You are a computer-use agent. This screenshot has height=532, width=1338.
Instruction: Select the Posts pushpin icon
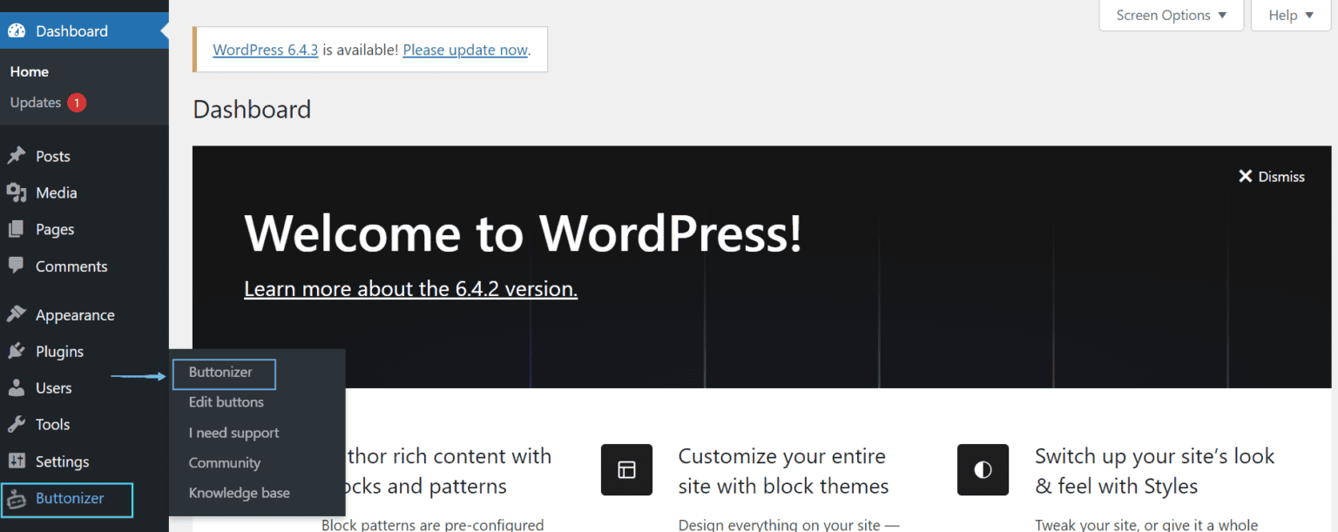pos(17,155)
